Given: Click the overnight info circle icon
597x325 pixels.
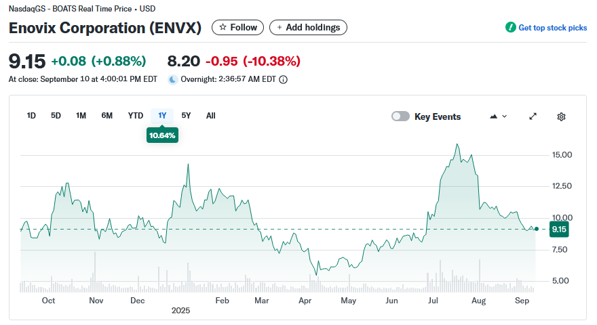Looking at the screenshot, I should click(x=284, y=79).
